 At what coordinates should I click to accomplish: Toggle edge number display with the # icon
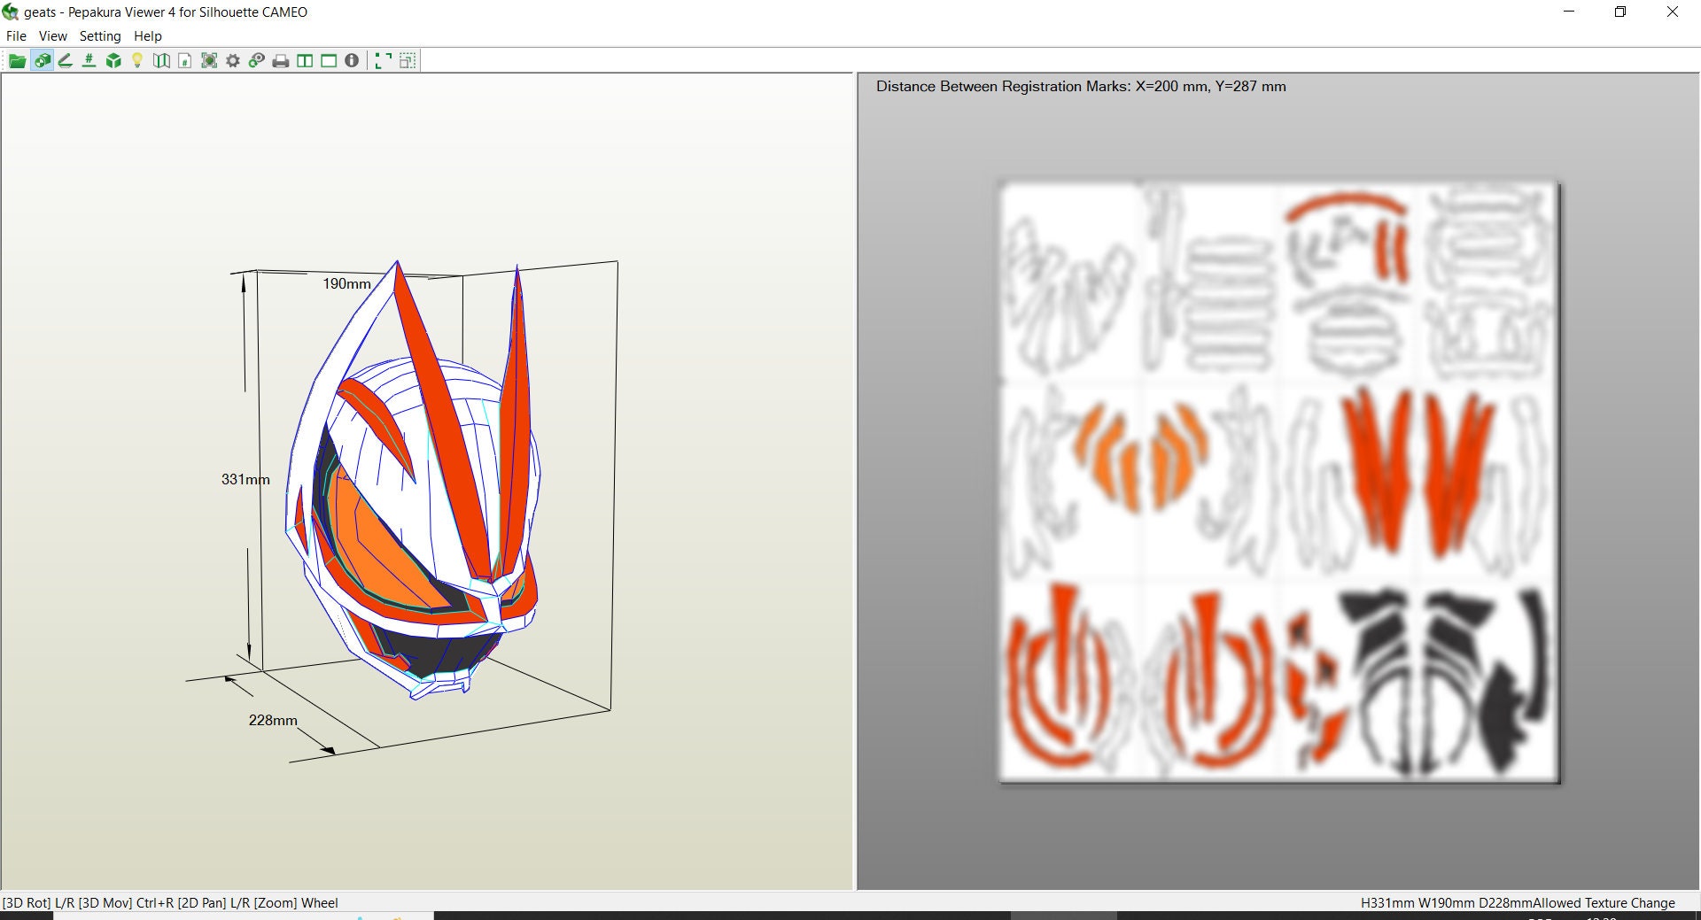[x=88, y=60]
